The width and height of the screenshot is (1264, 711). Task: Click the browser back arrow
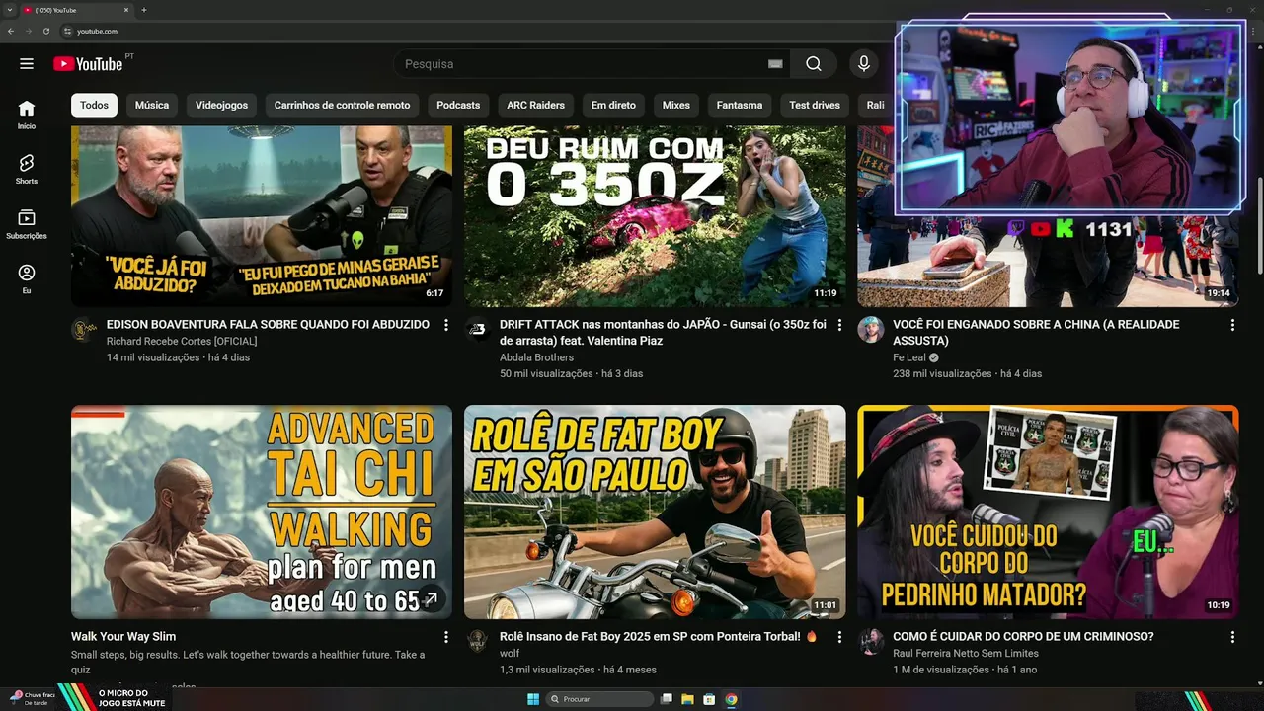point(11,31)
